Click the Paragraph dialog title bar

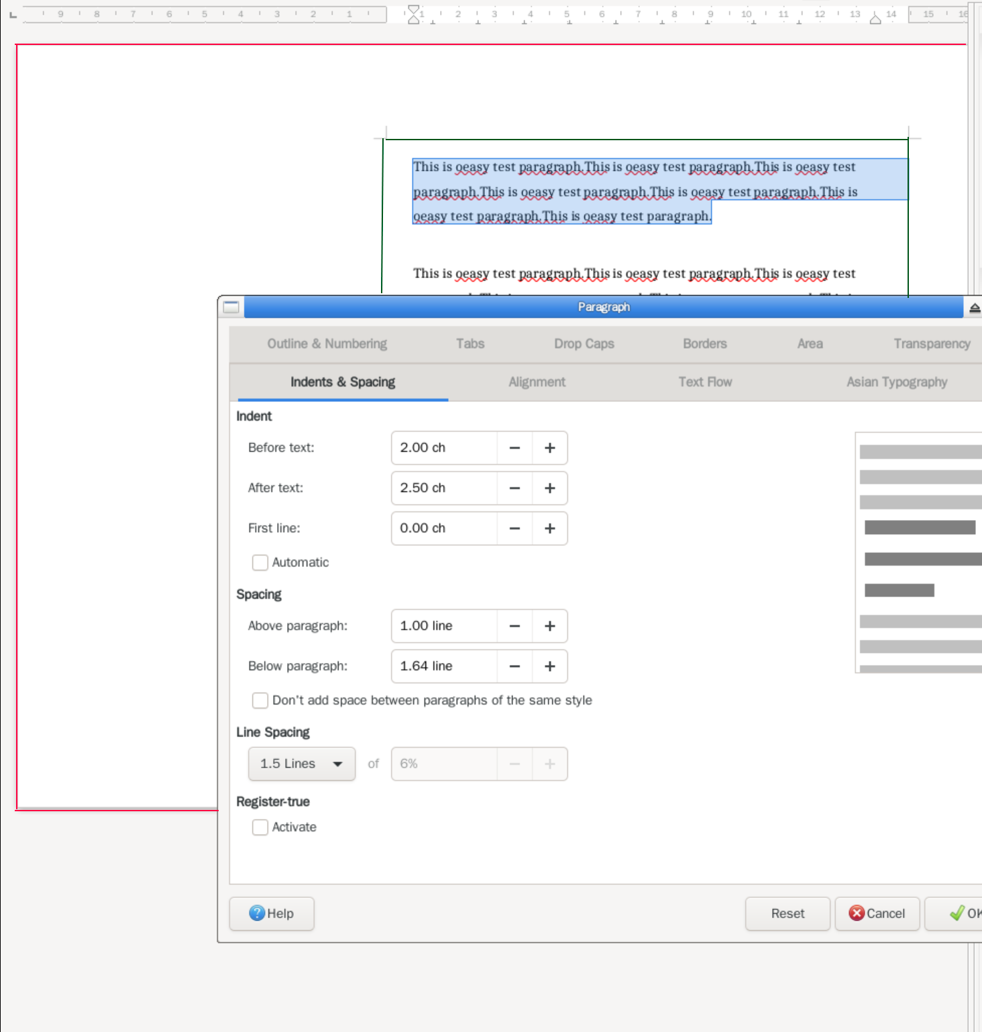coord(604,307)
